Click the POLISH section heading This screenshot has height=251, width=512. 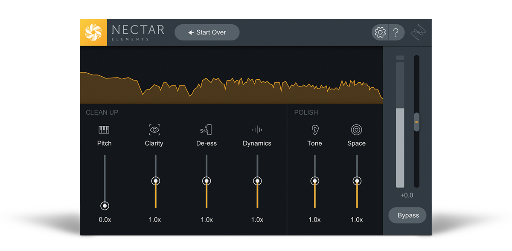point(306,113)
